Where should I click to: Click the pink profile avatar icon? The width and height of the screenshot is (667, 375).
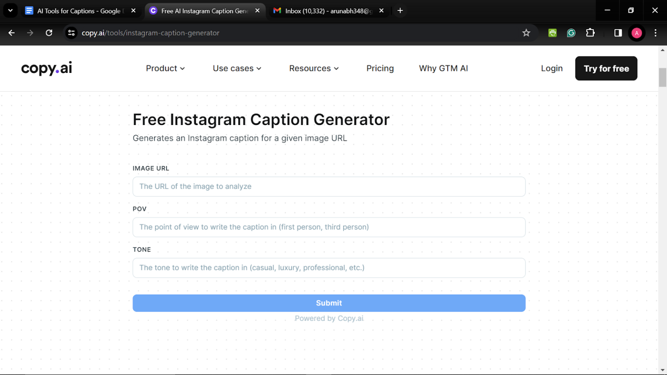pyautogui.click(x=637, y=33)
